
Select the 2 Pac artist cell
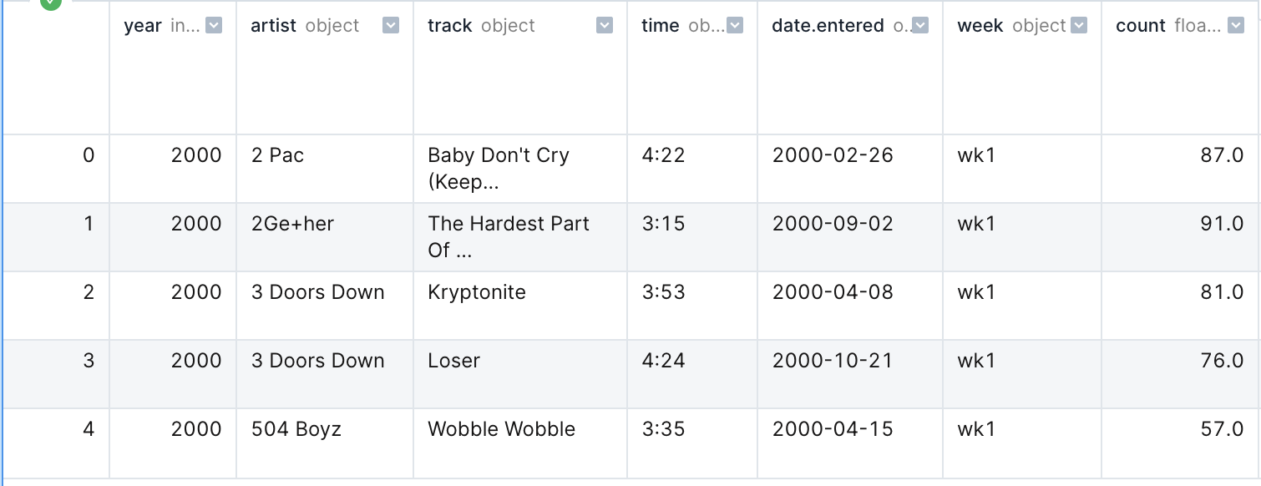coord(278,155)
